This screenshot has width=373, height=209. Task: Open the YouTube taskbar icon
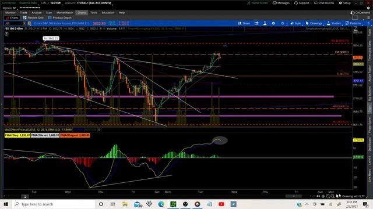(221, 204)
